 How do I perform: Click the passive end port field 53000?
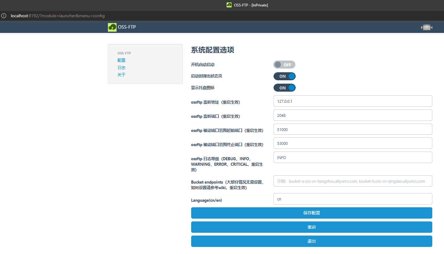click(352, 143)
